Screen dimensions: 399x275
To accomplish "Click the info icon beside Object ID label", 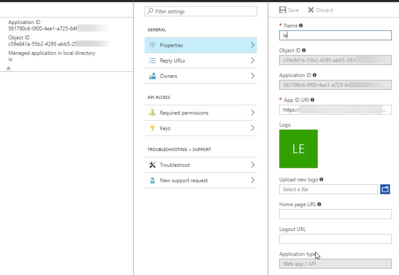I will (304, 50).
